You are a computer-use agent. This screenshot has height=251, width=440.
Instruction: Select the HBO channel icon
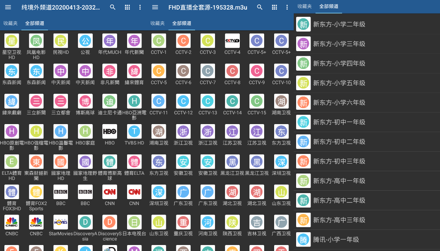pyautogui.click(x=110, y=132)
